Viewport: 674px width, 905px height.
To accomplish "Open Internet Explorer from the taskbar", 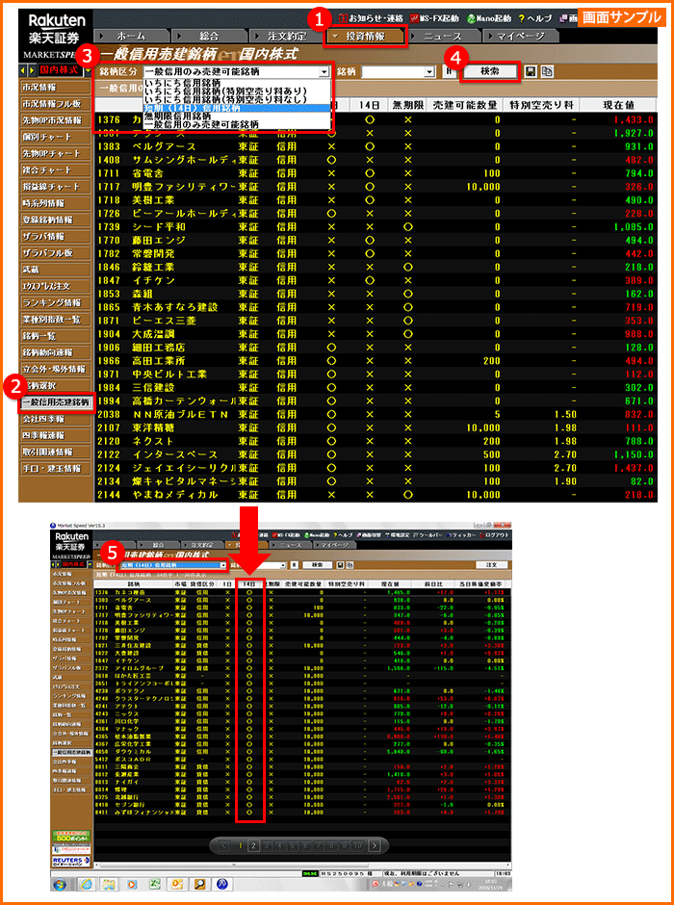I will pos(87,884).
